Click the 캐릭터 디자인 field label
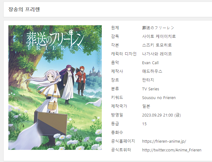The image size is (212, 162). click(x=124, y=54)
